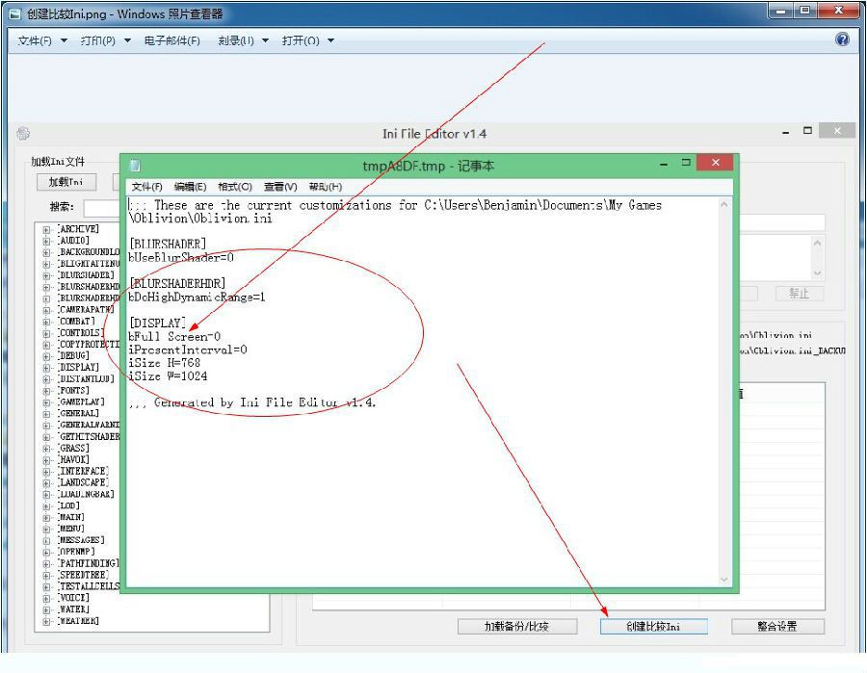Select the [SPEEDTREE] tree item

(x=84, y=575)
